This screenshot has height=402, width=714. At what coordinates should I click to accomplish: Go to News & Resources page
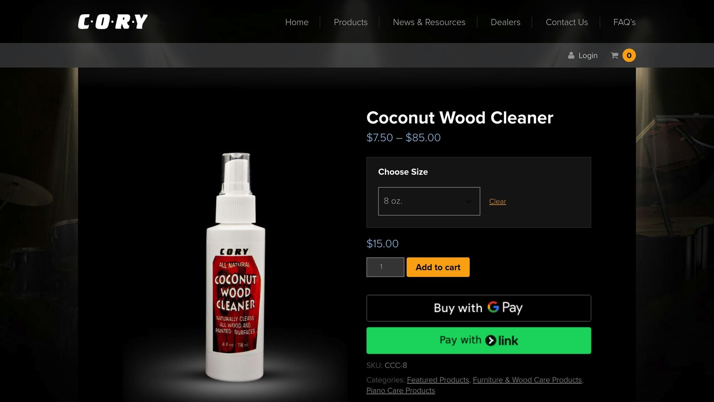429,22
